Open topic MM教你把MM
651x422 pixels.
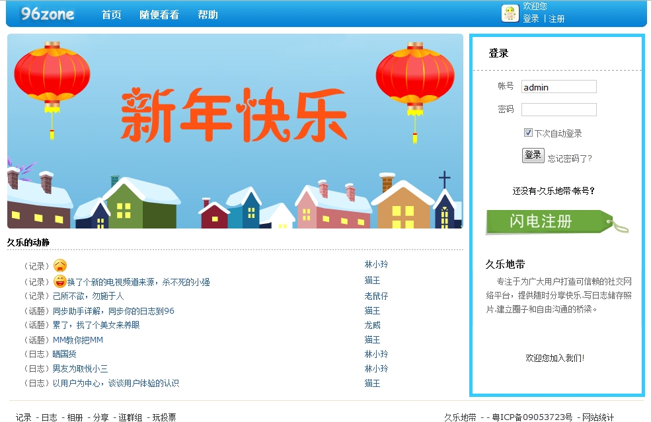pyautogui.click(x=77, y=340)
